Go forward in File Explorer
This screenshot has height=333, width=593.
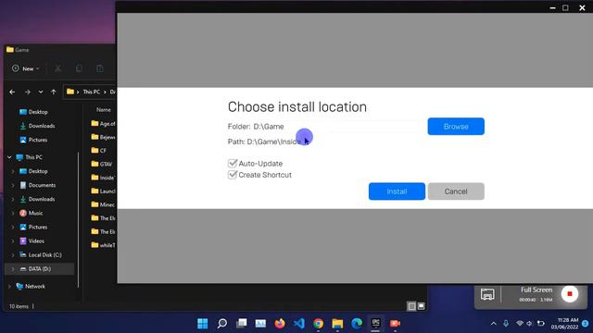(x=27, y=92)
